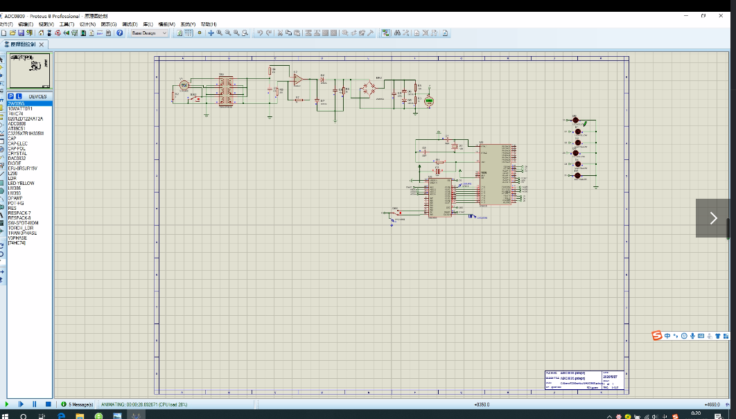Image resolution: width=736 pixels, height=419 pixels.
Task: Select ADC0808 in the device list
Action: pos(30,124)
